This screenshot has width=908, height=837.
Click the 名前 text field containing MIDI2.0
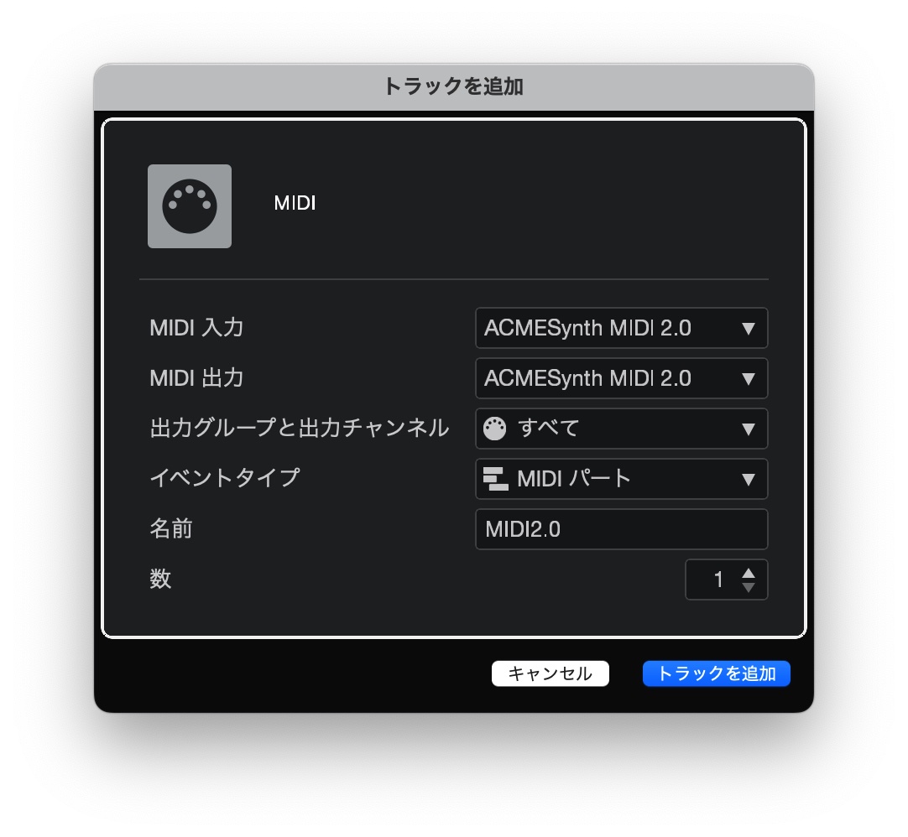(x=621, y=529)
